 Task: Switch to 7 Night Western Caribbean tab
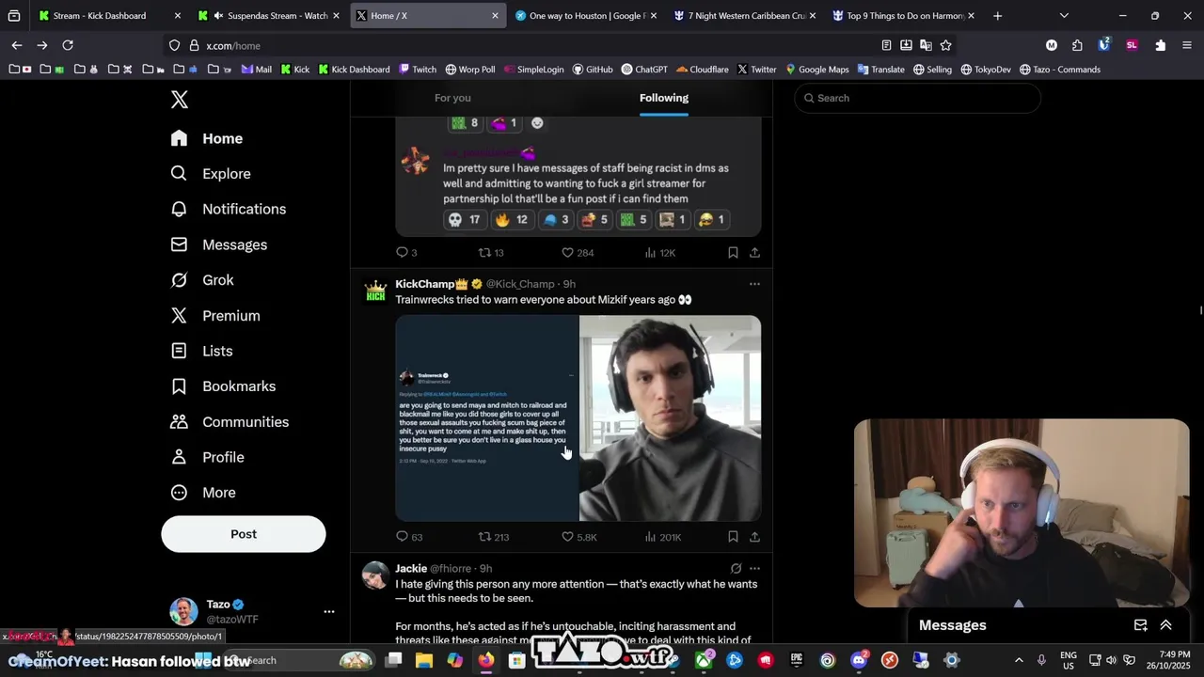(746, 16)
